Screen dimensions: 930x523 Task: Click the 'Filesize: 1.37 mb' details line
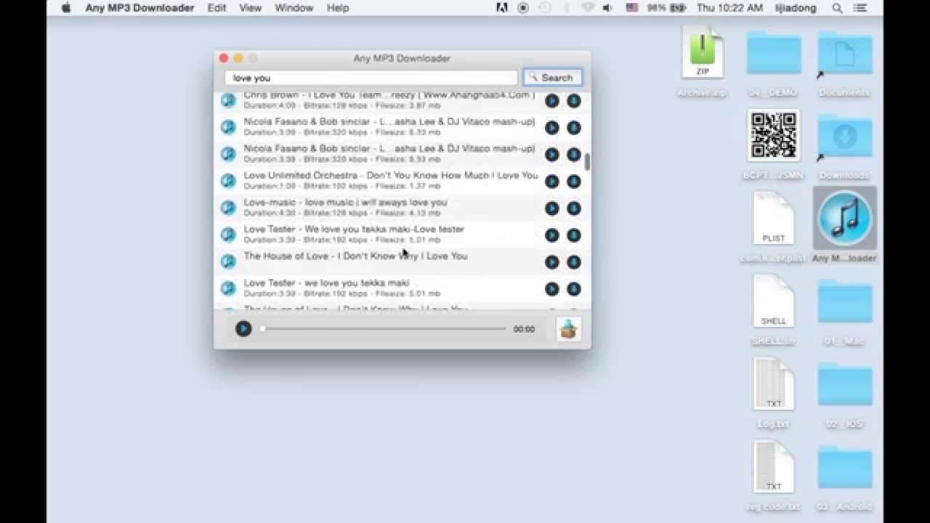pyautogui.click(x=342, y=186)
